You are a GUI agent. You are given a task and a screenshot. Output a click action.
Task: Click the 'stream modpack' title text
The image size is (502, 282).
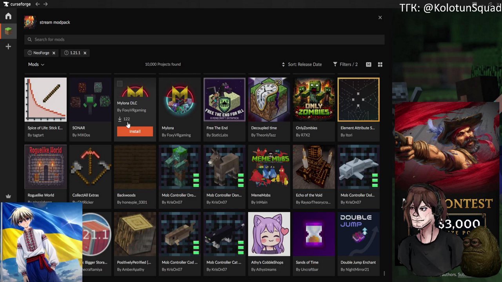pos(55,22)
